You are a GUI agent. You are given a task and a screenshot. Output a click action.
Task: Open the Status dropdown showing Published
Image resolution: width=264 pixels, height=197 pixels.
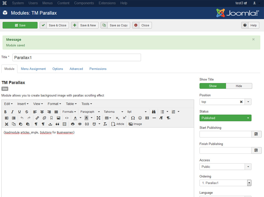tap(226, 118)
